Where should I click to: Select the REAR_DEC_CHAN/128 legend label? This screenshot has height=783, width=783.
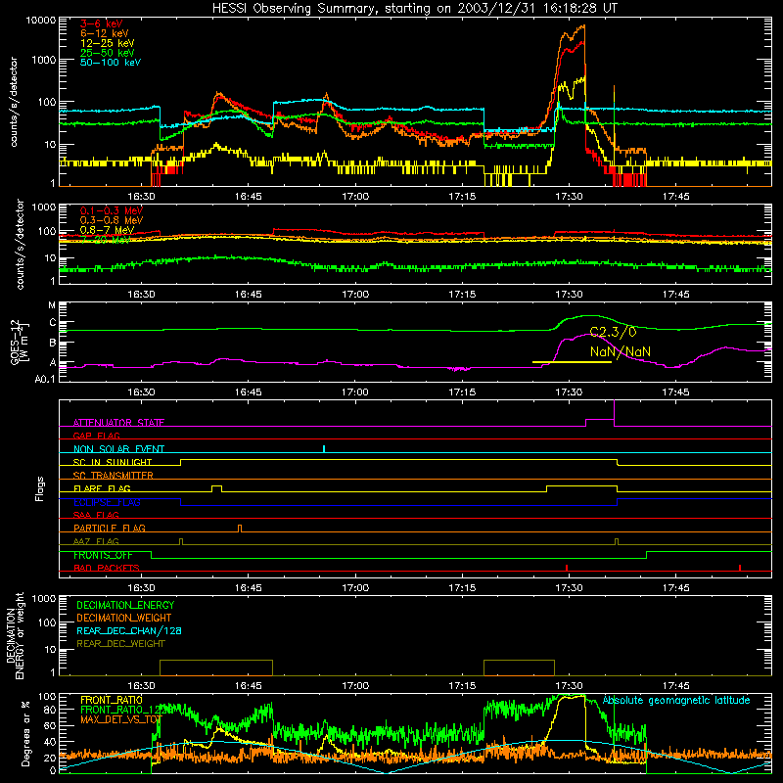[129, 630]
